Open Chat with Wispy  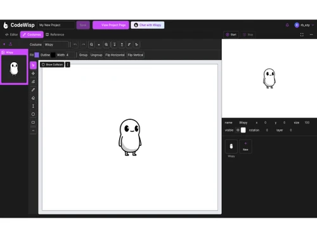point(148,25)
